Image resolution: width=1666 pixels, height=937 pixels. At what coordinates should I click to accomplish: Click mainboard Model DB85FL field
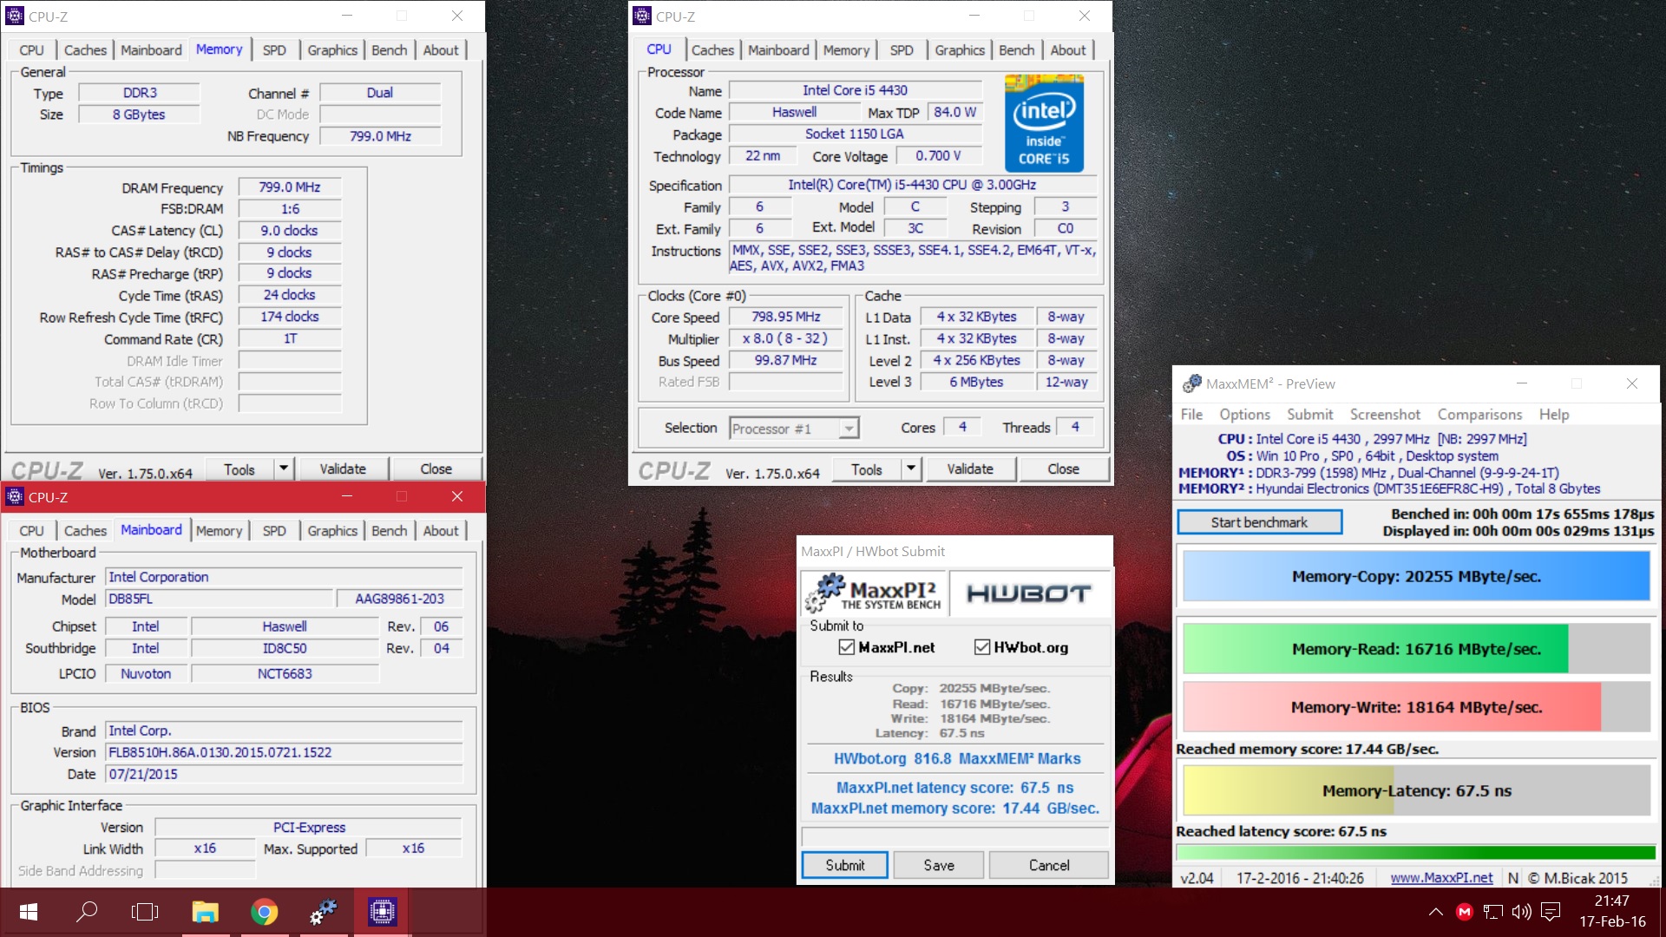(220, 599)
